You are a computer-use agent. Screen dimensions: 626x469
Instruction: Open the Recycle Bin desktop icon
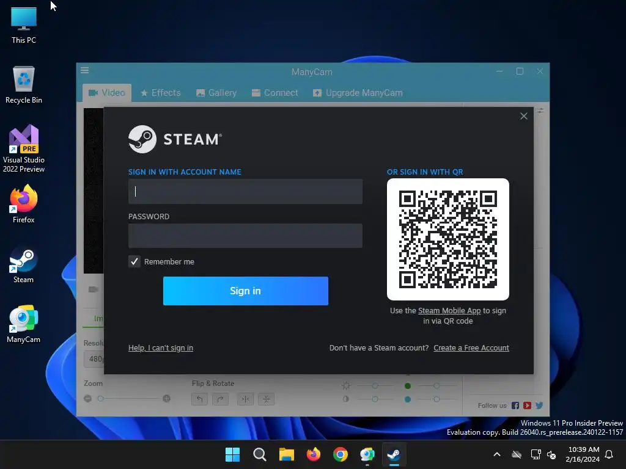coord(24,84)
